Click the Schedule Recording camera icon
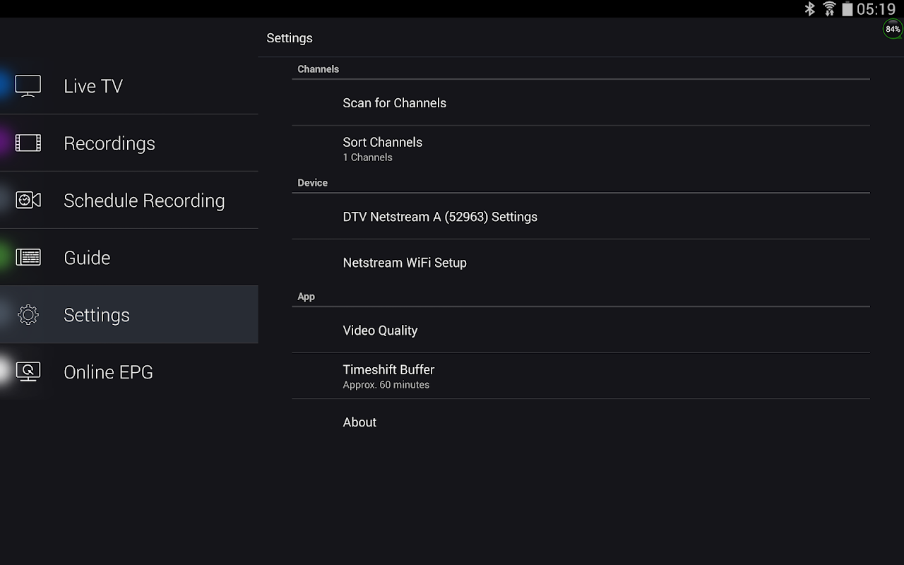Screen dimensions: 904x565 pyautogui.click(x=28, y=201)
